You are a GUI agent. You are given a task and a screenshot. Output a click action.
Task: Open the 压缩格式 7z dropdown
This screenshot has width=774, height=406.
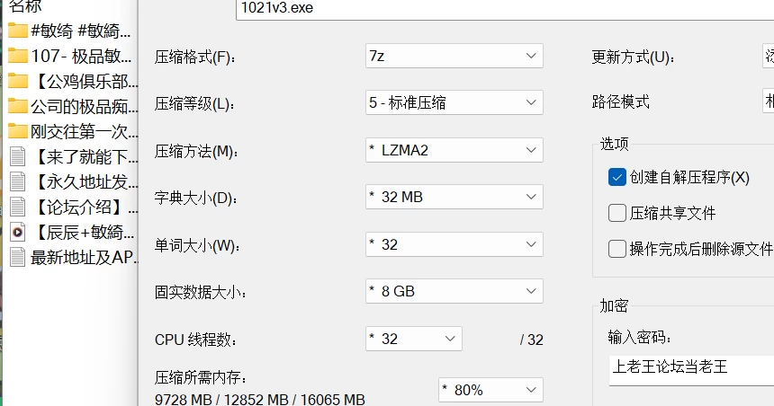tap(454, 56)
